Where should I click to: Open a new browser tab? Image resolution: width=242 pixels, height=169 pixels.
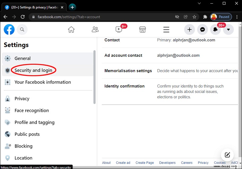[x=72, y=7]
